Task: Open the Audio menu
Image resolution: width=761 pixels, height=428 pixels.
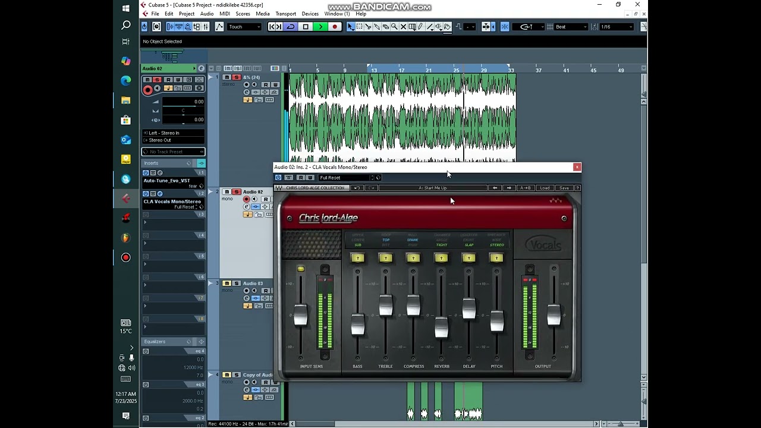Action: click(x=207, y=14)
